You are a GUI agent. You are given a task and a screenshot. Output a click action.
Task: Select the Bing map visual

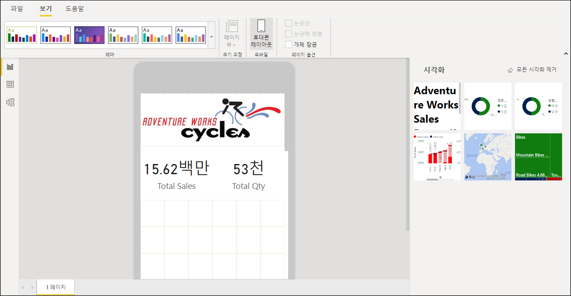[488, 157]
